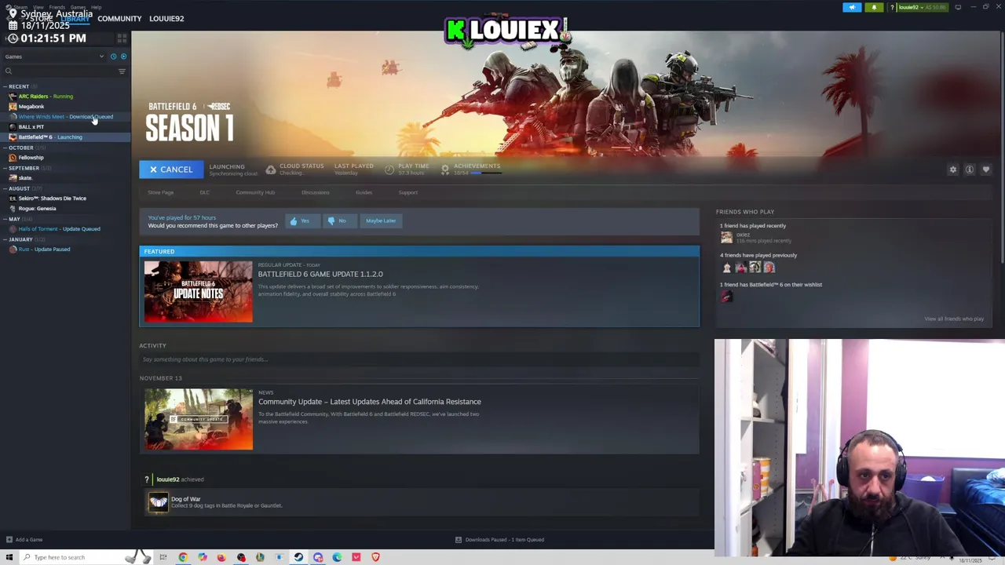This screenshot has height=565, width=1005.
Task: Click the achievements progress bar
Action: click(487, 173)
